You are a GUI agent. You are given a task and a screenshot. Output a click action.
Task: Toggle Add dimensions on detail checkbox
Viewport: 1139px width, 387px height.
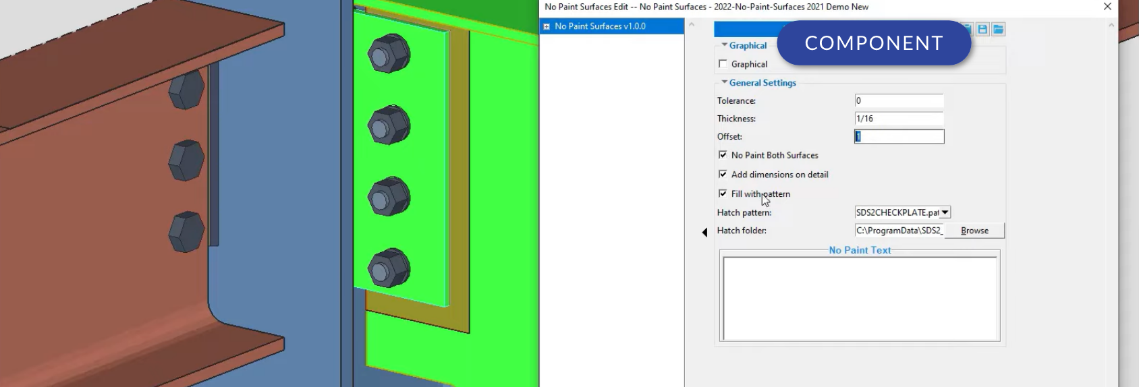(x=723, y=175)
